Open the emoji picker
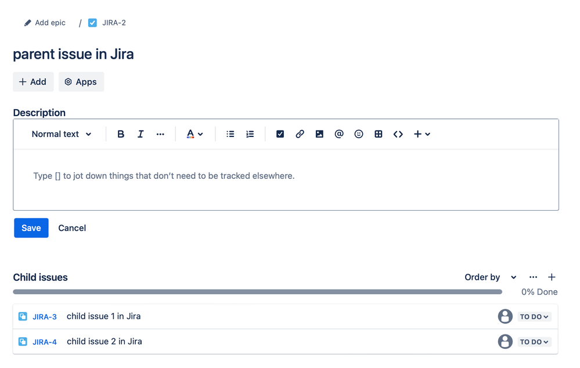 (358, 134)
